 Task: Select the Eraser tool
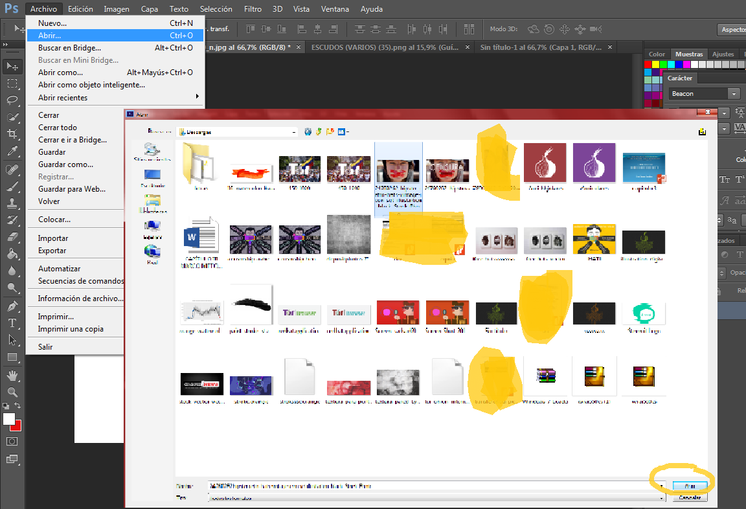(12, 237)
